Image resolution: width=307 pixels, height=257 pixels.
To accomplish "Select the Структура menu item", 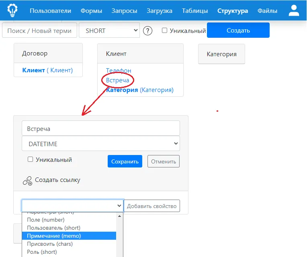I will (233, 11).
